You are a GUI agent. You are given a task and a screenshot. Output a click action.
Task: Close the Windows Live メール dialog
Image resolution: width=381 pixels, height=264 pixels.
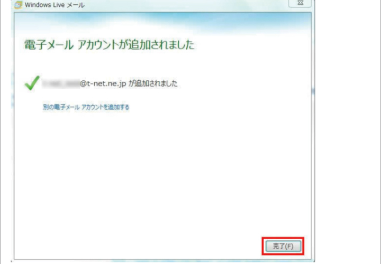click(x=300, y=3)
